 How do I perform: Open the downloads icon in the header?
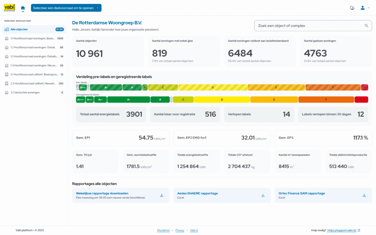pyautogui.click(x=352, y=8)
